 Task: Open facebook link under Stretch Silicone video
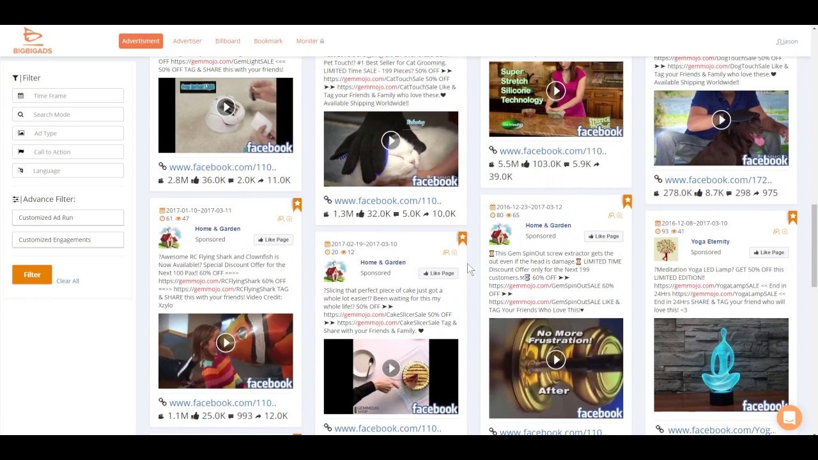[553, 151]
